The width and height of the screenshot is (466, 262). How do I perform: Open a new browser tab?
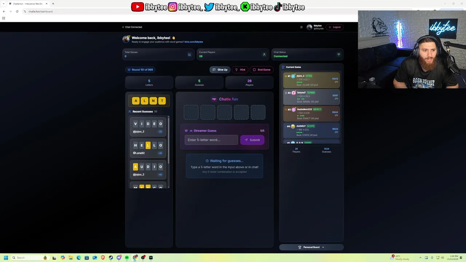click(53, 4)
